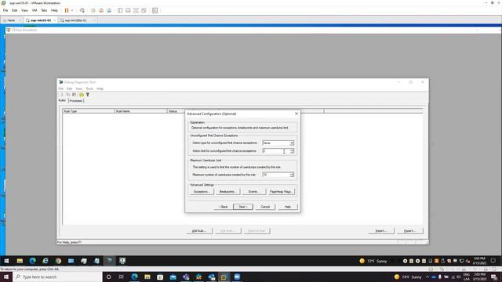Open the Edit menu in Debug Diagnostic Tool
This screenshot has width=502, height=282.
(69, 89)
